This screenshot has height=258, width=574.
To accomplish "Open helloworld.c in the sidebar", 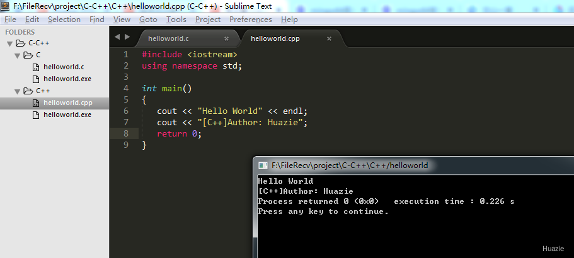I will click(64, 67).
